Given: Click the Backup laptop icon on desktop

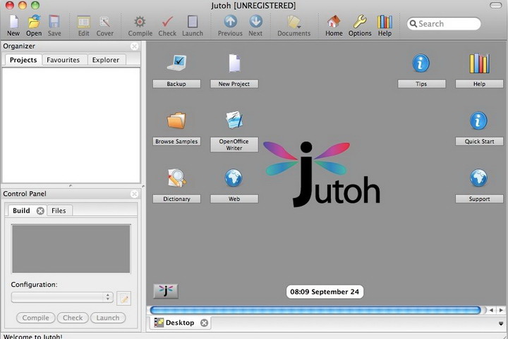Looking at the screenshot, I should click(176, 63).
